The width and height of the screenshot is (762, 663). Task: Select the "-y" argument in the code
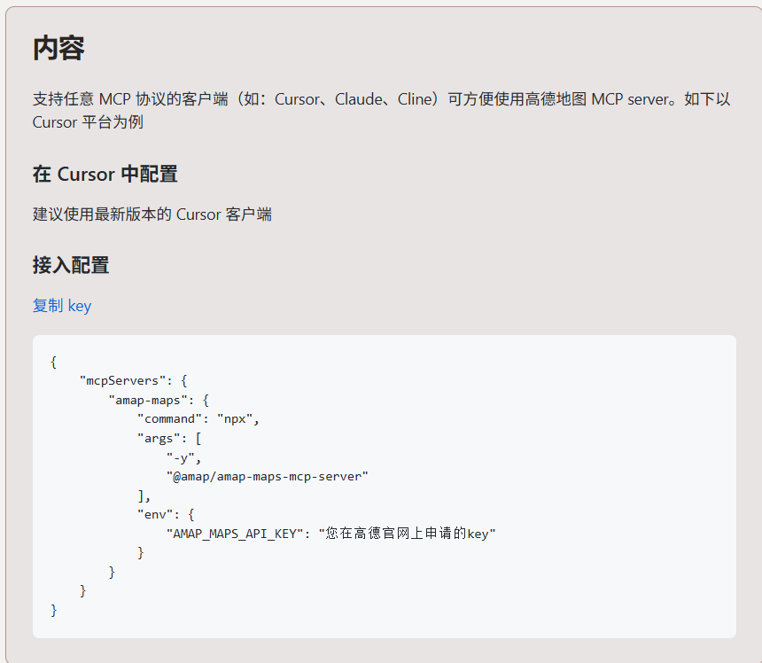pos(180,457)
